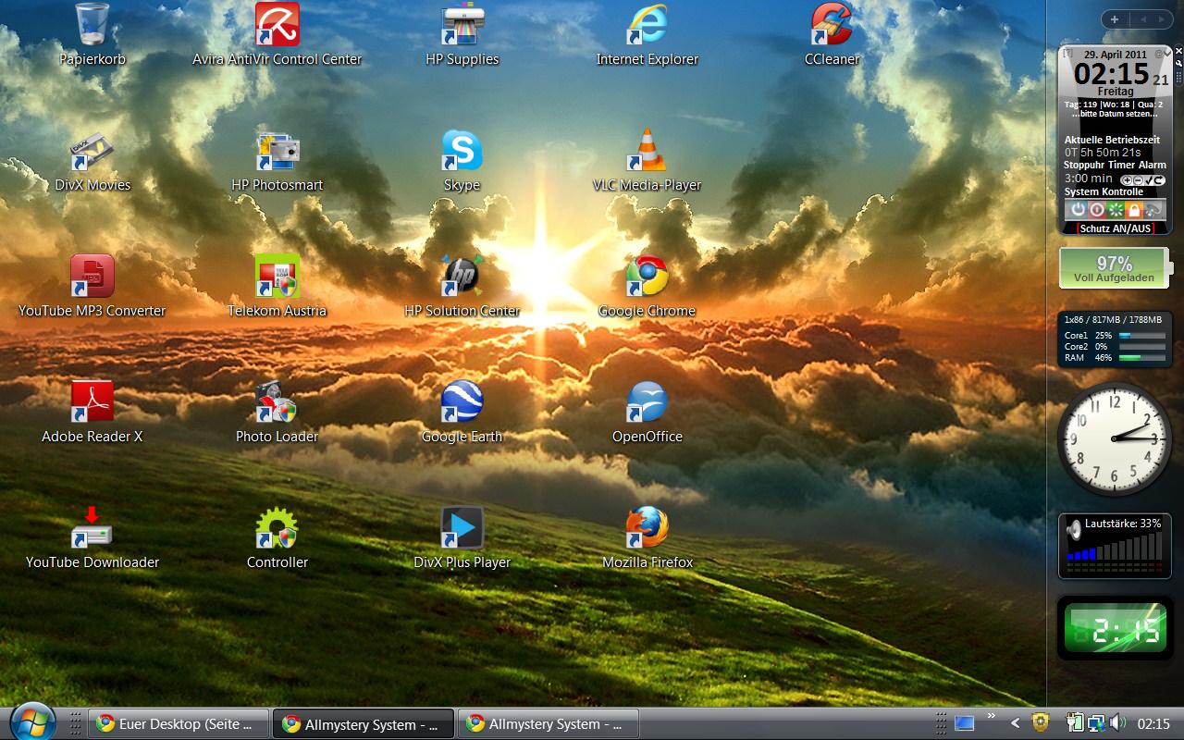This screenshot has height=740, width=1184.
Task: Click the analog clock gadget
Action: point(1114,438)
